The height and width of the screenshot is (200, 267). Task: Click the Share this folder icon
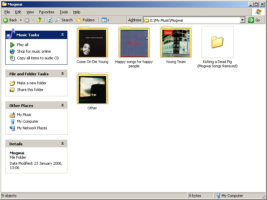pos(12,90)
